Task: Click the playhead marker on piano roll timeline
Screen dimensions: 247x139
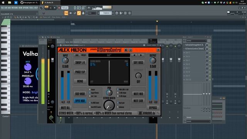Action: 157,21
